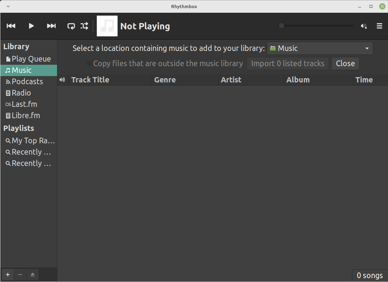
Task: Open Play Queue in sidebar
Action: [x=29, y=59]
